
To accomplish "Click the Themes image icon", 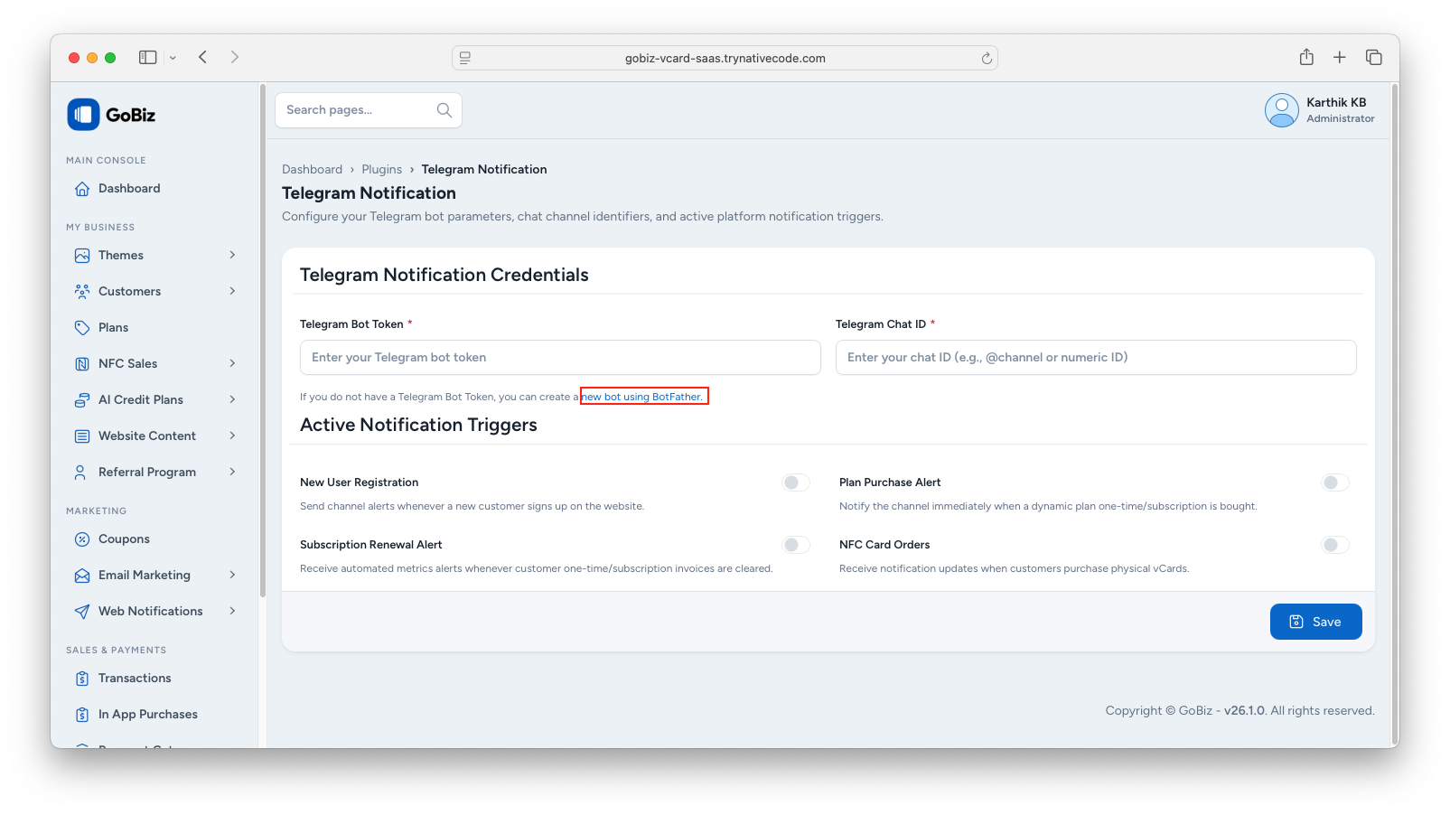I will [x=82, y=256].
